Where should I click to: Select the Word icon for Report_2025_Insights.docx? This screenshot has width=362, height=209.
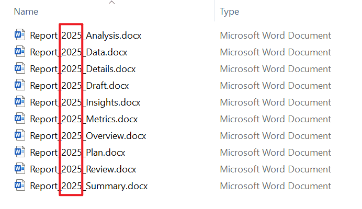pos(20,102)
